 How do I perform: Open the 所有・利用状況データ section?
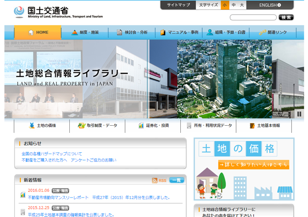(x=208, y=126)
